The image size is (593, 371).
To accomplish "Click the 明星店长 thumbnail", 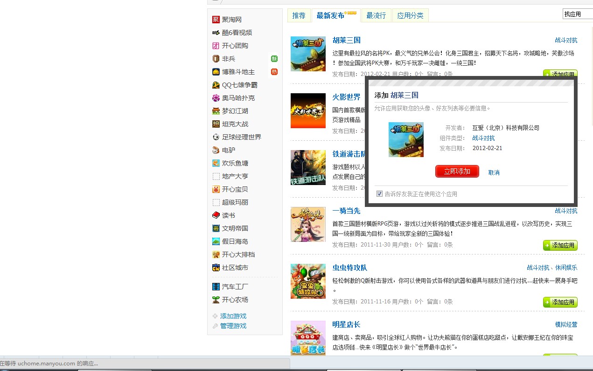I will (x=308, y=338).
